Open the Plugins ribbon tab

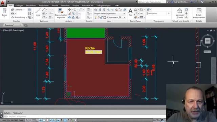click(x=76, y=5)
